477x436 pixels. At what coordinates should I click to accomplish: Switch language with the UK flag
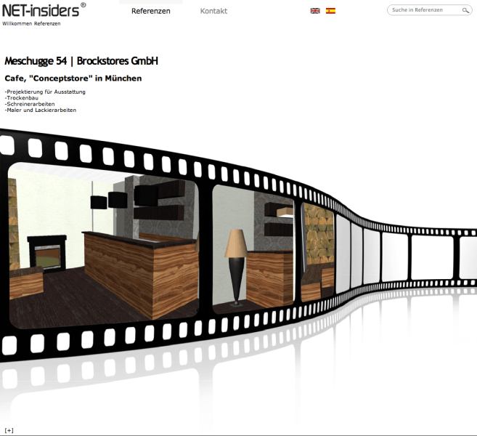point(315,11)
